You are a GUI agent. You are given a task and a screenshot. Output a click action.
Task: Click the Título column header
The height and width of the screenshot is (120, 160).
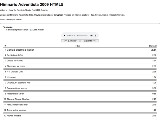coord(78,46)
